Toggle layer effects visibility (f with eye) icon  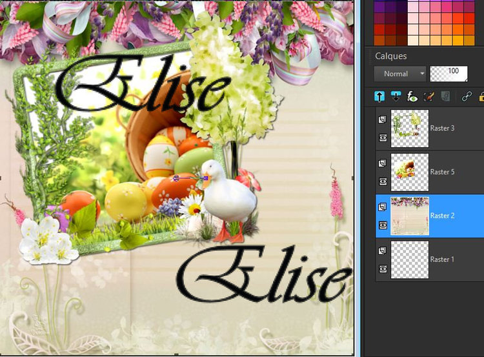[412, 97]
